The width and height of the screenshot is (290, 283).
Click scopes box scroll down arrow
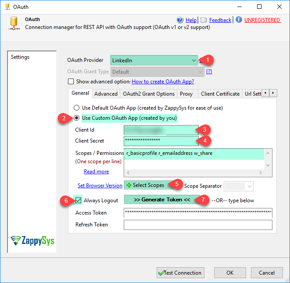[268, 165]
